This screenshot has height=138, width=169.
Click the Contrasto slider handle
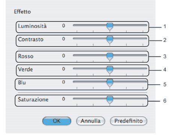110,40
